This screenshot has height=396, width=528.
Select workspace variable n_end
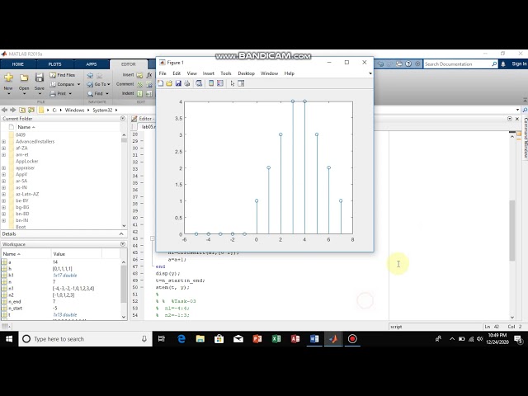pos(15,302)
